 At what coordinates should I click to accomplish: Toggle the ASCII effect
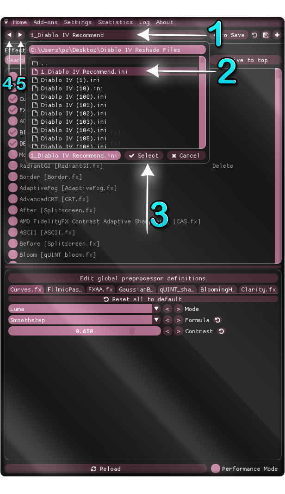(13, 232)
